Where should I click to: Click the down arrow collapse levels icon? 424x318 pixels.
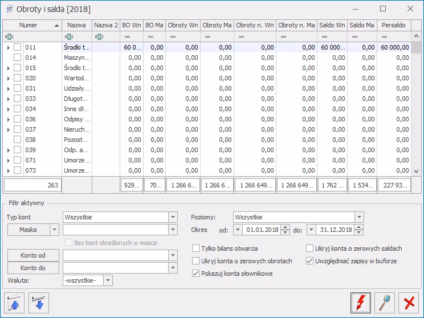[38, 303]
